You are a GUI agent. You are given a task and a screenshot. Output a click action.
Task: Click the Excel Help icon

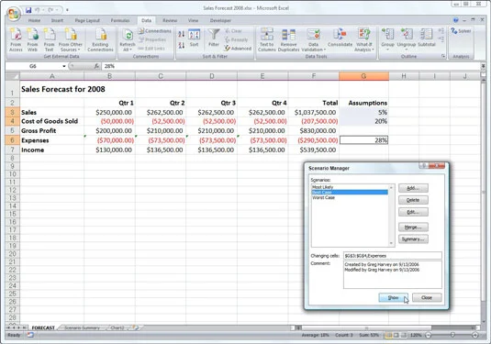455,20
